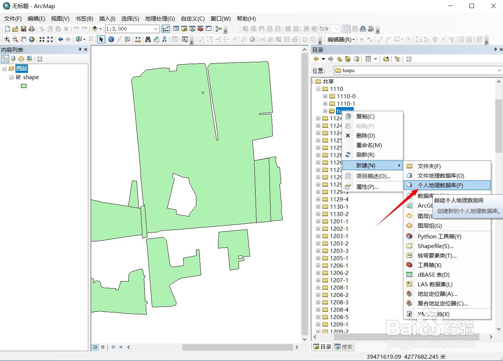Click the Go To XY tool
The image size is (503, 361).
click(x=164, y=39)
